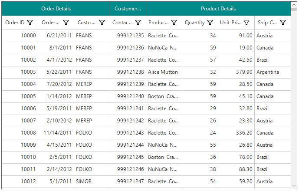
Task: Open the filter for Order ID column
Action: coord(30,23)
